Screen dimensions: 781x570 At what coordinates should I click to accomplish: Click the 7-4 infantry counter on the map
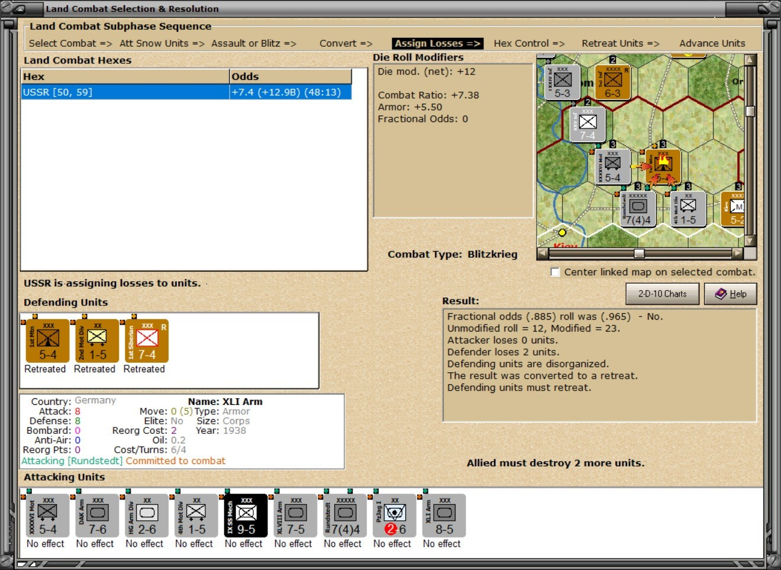[588, 124]
